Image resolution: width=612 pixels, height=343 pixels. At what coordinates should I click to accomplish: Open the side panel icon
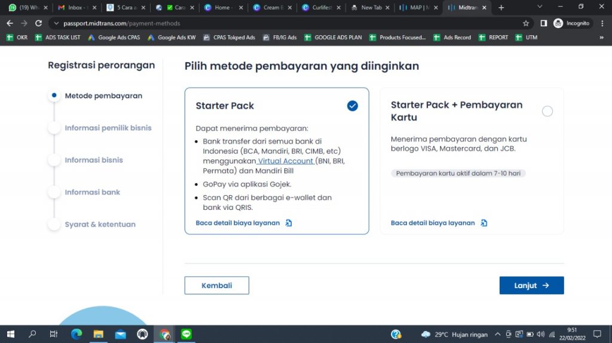click(543, 23)
